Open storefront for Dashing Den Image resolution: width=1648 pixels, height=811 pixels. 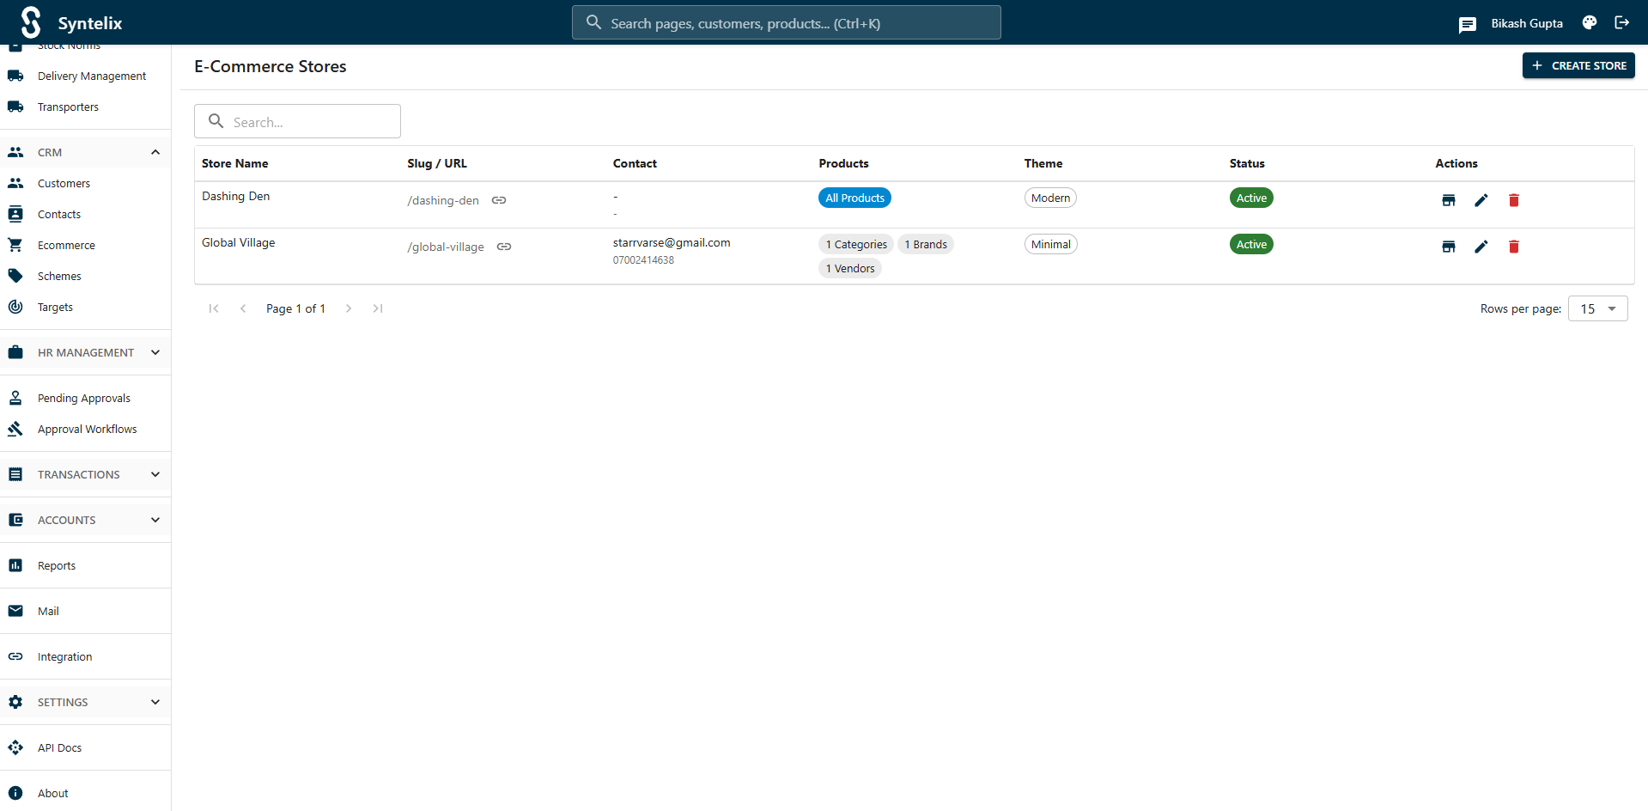pyautogui.click(x=1448, y=200)
